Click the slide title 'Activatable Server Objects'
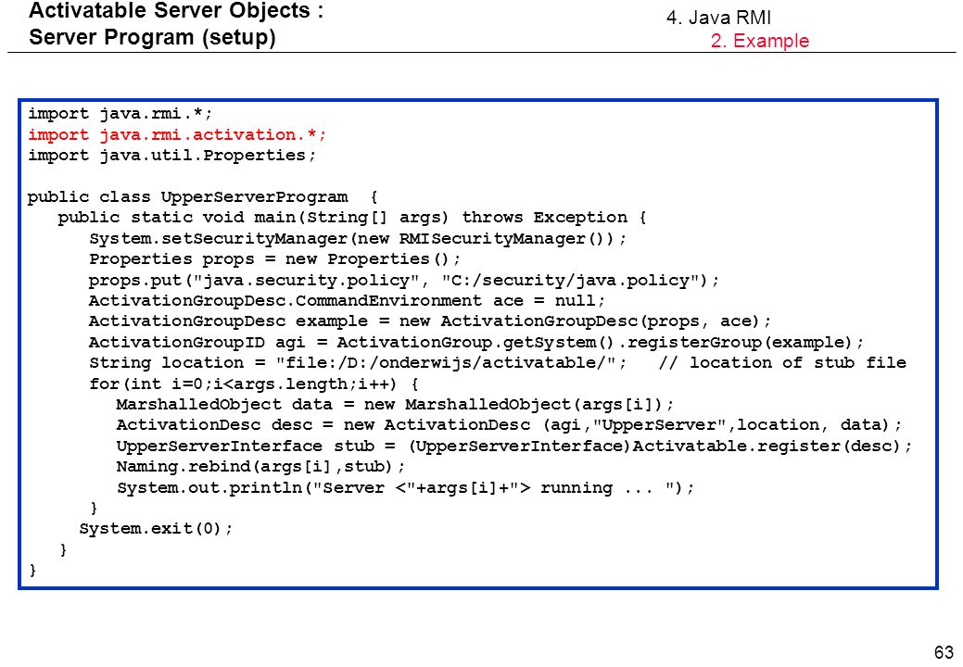 pos(170,11)
